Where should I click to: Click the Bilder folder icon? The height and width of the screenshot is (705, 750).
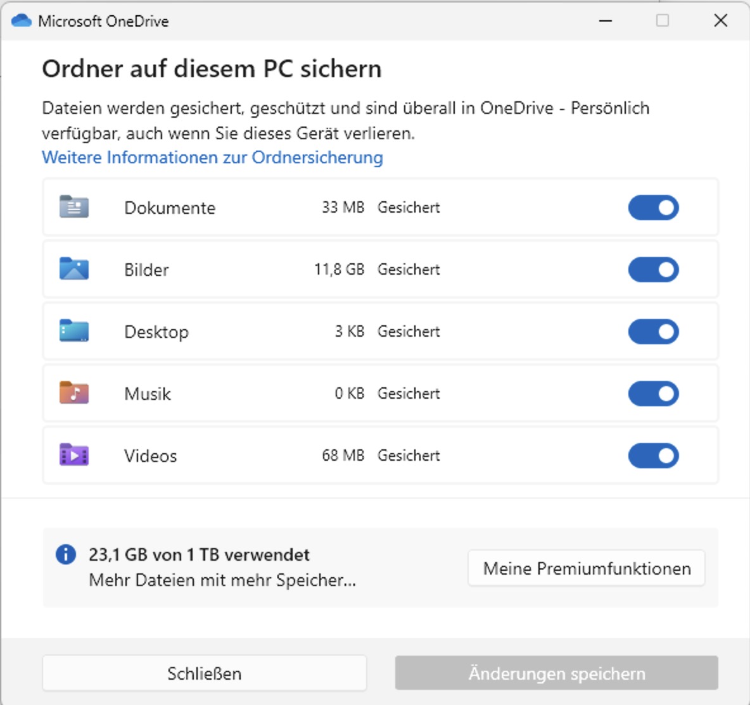[x=73, y=268]
